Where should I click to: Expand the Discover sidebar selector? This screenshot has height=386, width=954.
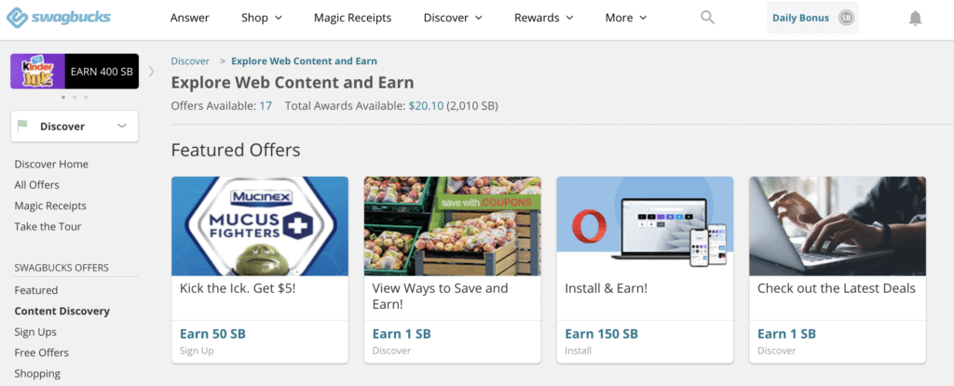pos(121,126)
